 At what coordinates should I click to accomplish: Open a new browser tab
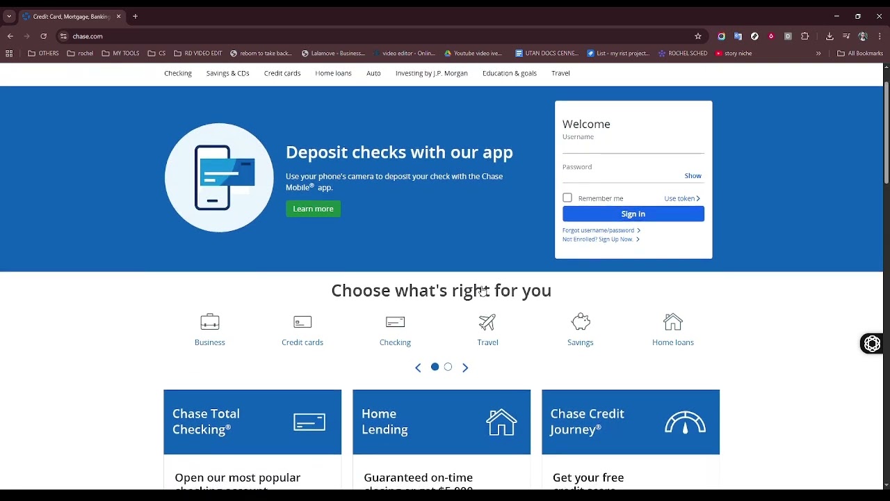(135, 16)
